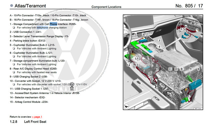Click callout label 'A' in the diagram
The width and height of the screenshot is (208, 134).
pos(143,34)
